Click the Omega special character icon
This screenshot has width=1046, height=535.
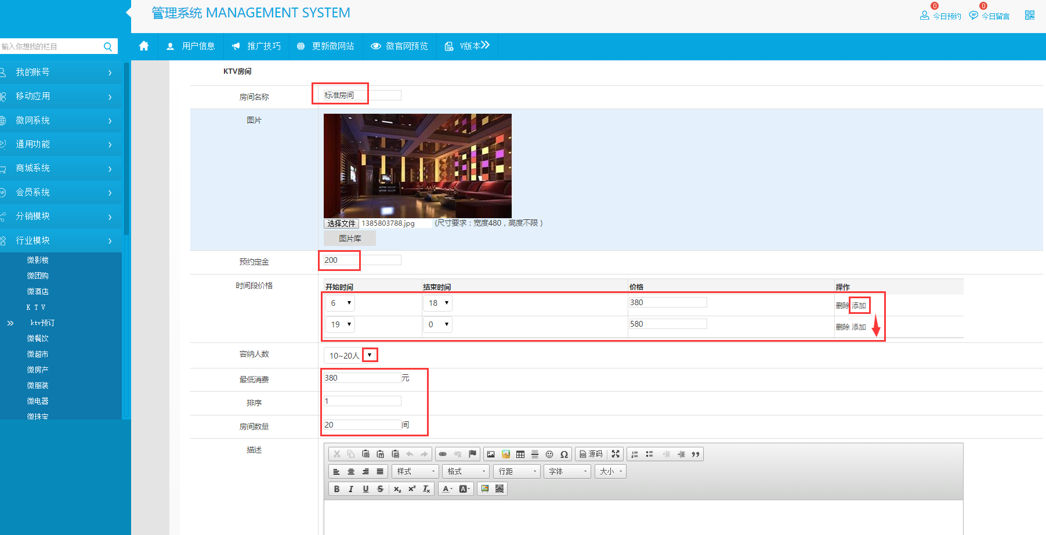(564, 454)
